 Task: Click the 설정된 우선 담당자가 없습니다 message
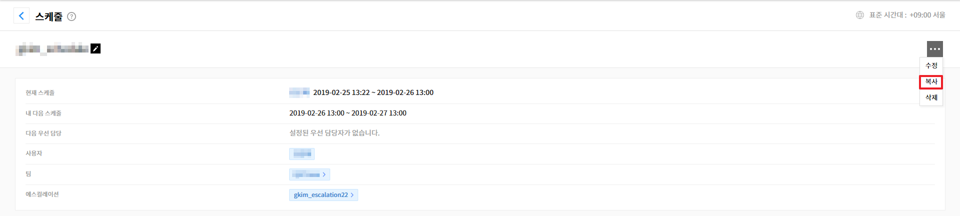pyautogui.click(x=334, y=133)
